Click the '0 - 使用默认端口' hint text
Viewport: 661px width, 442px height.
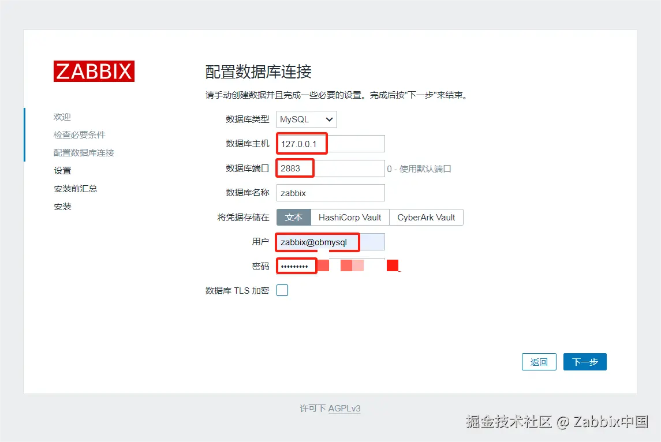[x=419, y=169]
